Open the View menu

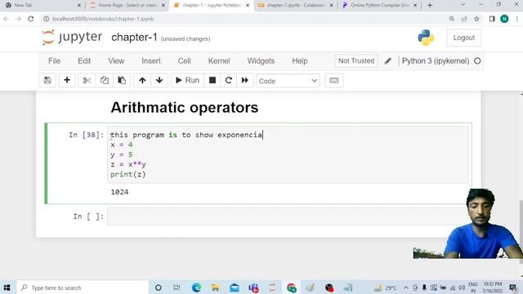116,61
